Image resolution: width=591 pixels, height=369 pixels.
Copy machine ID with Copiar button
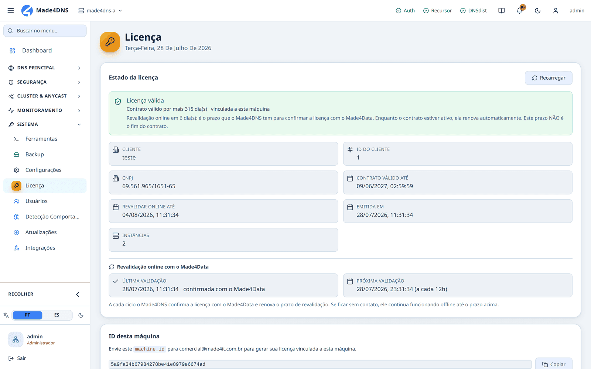554,364
